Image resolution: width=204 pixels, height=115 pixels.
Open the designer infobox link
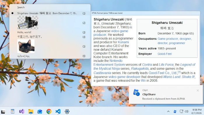coord(185,39)
